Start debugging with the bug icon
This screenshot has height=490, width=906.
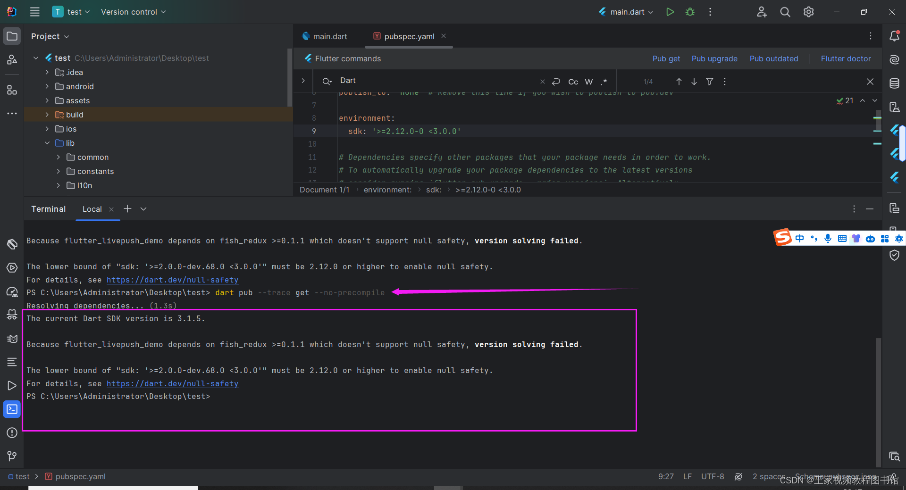[x=690, y=12]
